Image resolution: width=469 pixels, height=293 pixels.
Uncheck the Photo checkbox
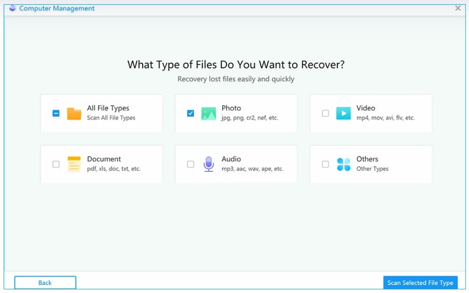click(x=191, y=113)
